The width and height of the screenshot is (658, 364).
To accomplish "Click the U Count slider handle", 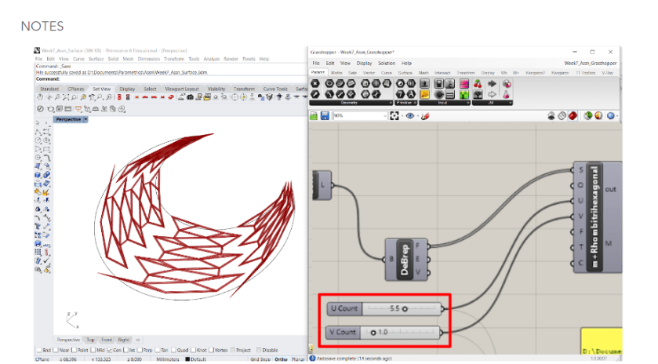I will [405, 309].
